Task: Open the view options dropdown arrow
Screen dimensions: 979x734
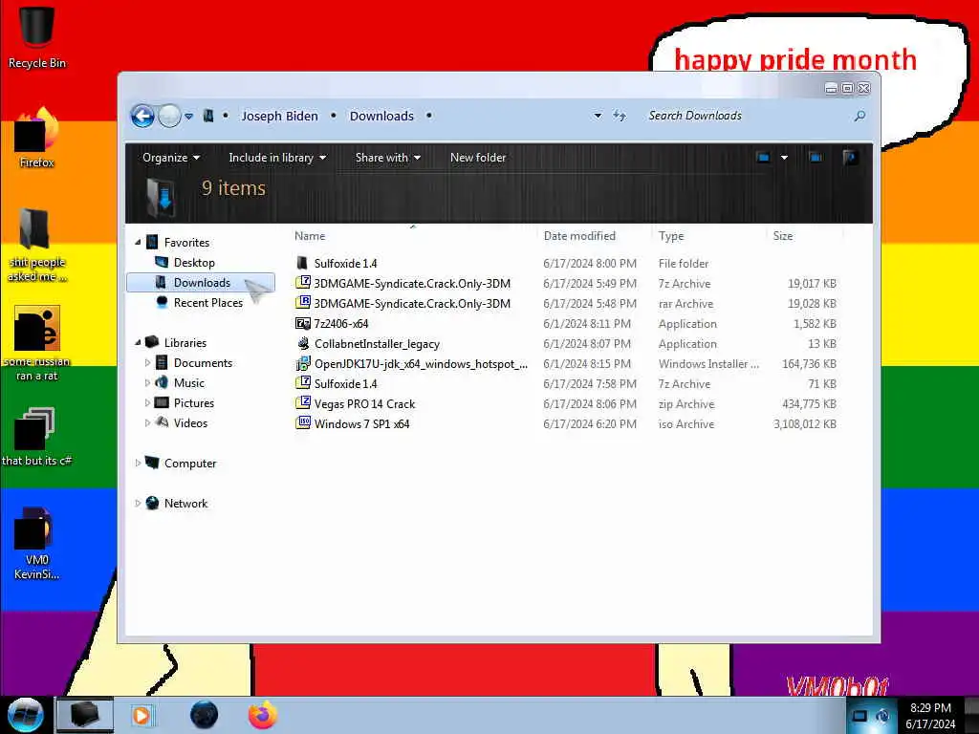Action: coord(784,158)
